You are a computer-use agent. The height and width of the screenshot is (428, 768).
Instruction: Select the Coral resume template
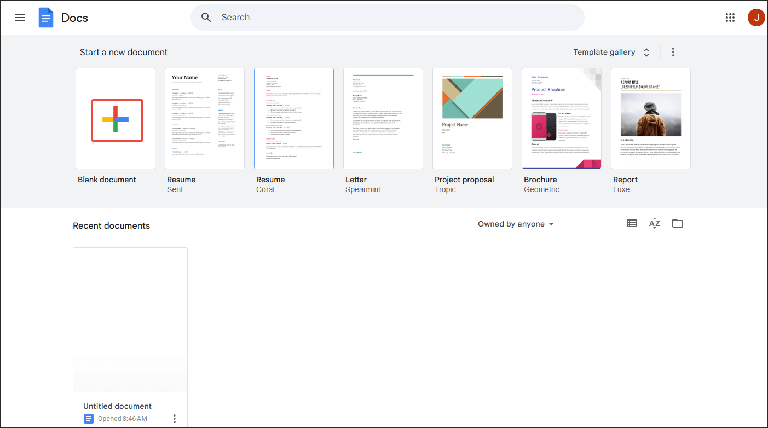pyautogui.click(x=294, y=118)
